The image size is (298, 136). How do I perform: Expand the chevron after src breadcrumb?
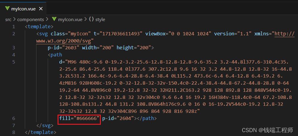coord(14,20)
